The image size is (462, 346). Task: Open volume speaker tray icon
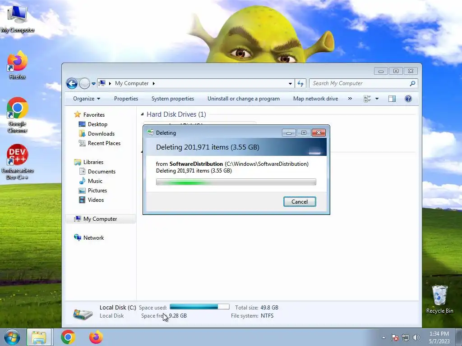pos(416,337)
